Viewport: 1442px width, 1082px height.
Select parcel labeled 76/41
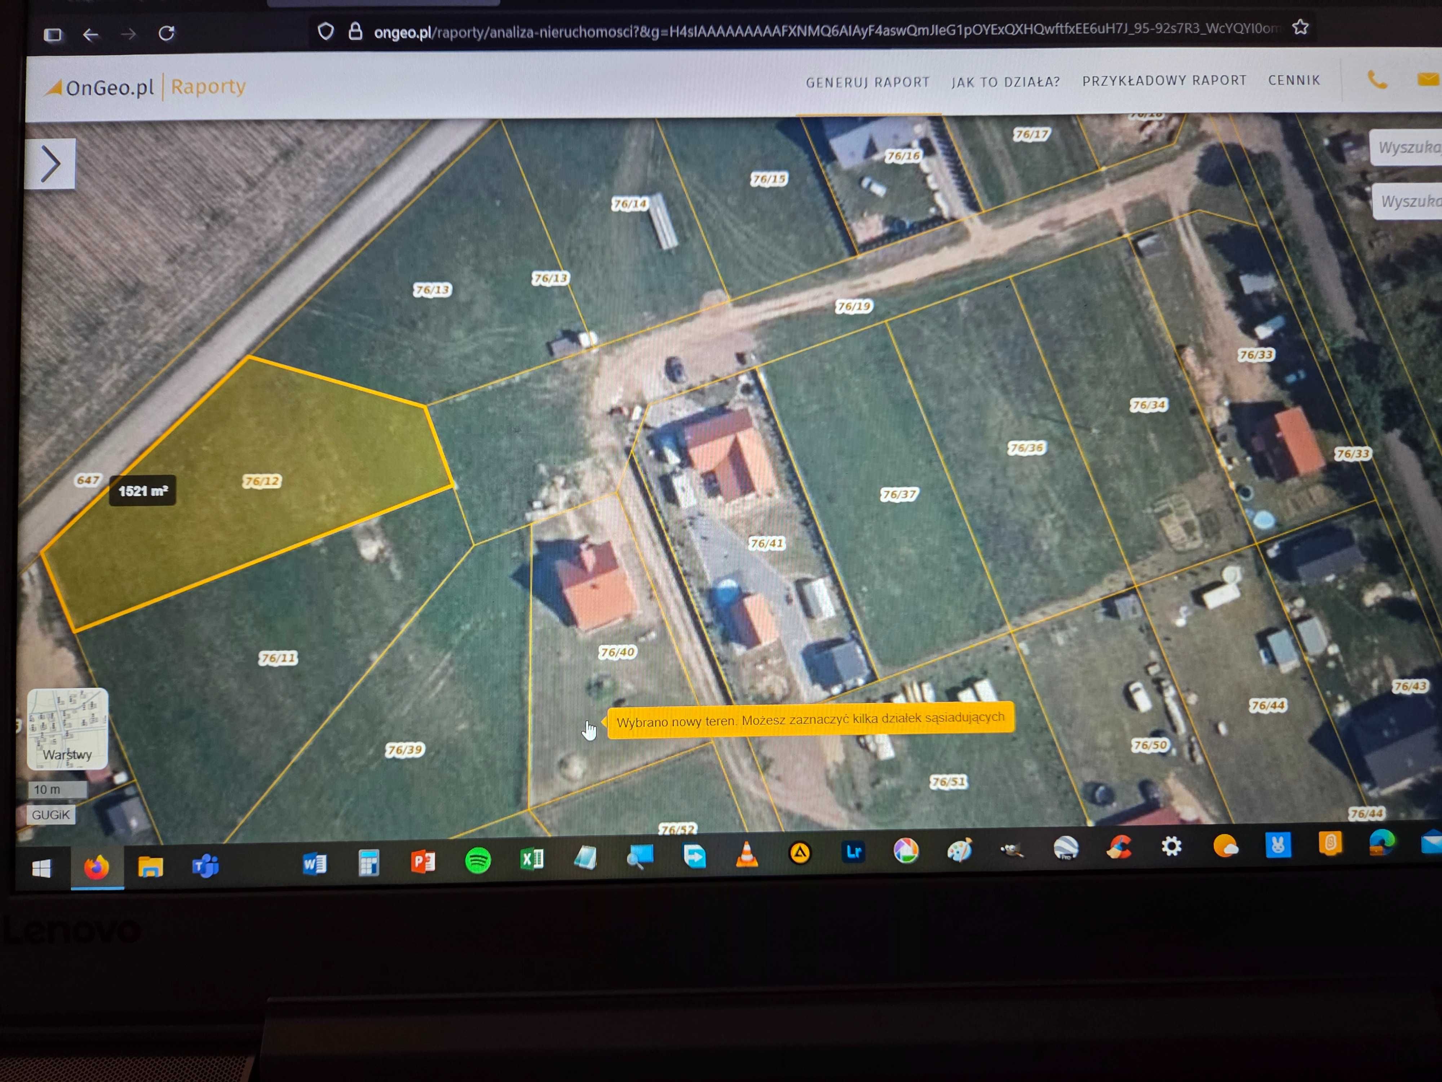point(766,543)
